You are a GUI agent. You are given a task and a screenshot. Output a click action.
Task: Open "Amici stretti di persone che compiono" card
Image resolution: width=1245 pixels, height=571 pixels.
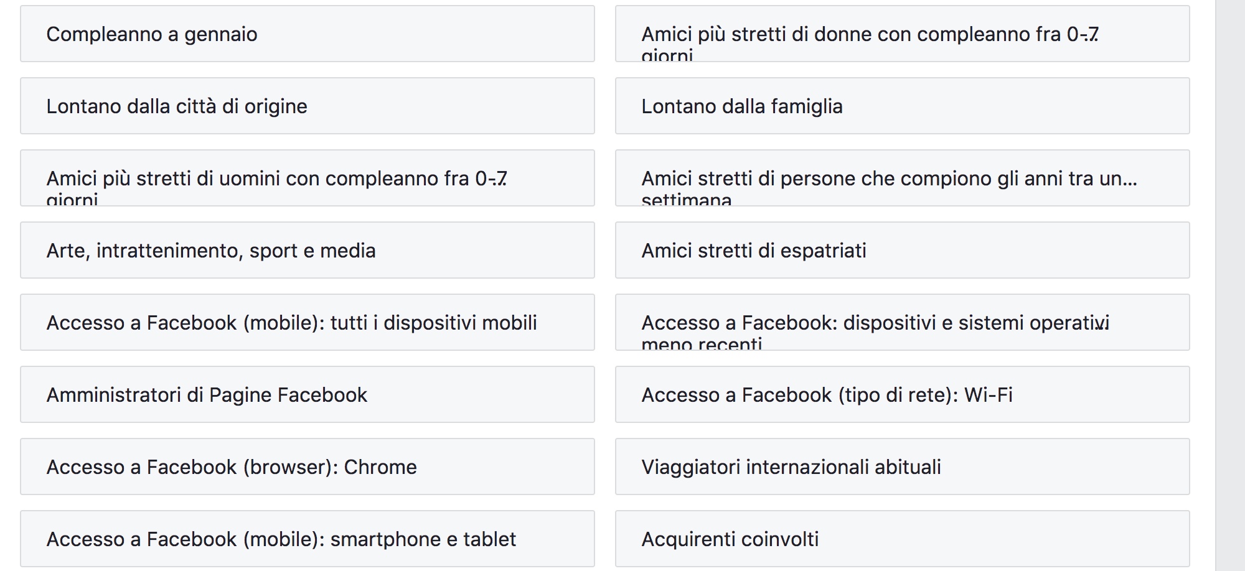click(902, 179)
